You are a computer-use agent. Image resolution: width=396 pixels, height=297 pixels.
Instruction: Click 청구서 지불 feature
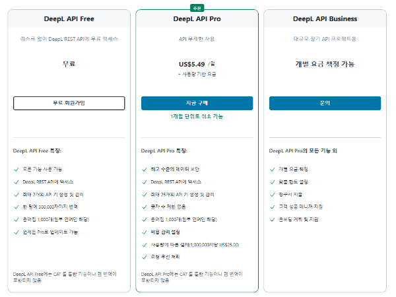290,195
